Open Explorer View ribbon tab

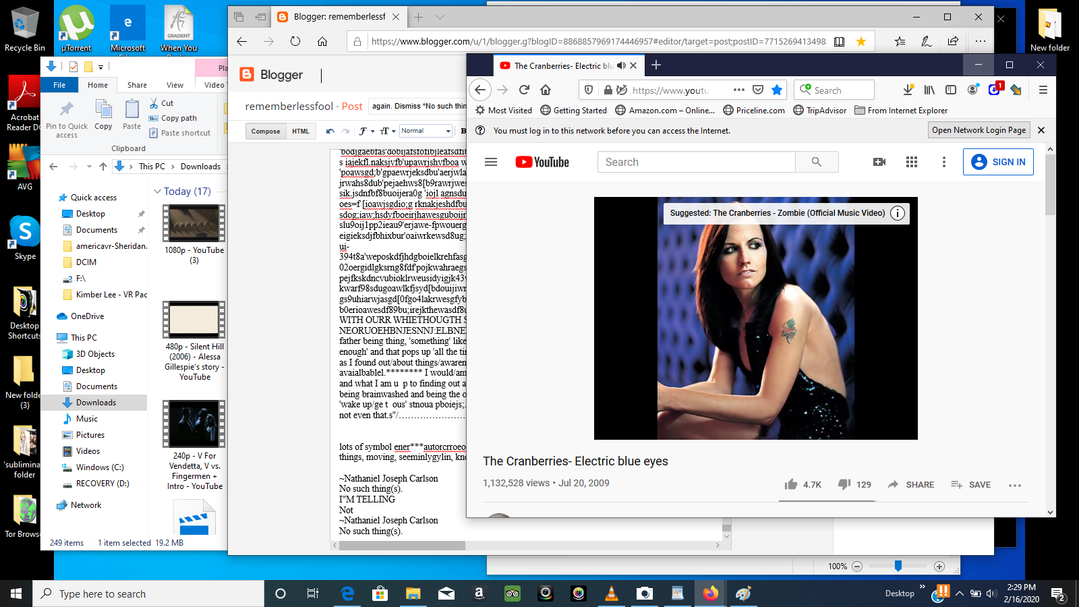[x=175, y=85]
